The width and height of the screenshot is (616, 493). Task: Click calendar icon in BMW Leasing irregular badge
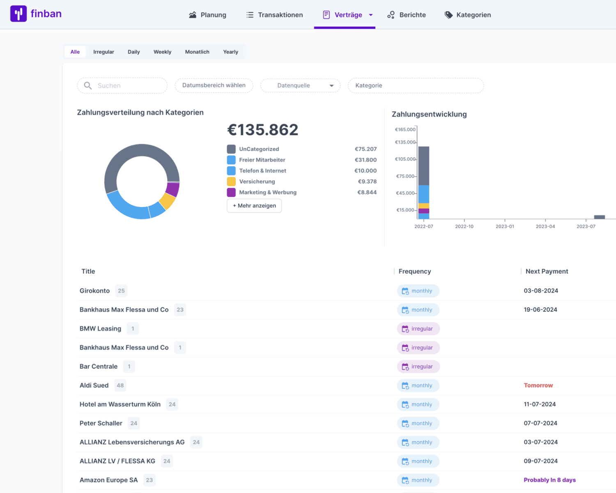pos(405,329)
